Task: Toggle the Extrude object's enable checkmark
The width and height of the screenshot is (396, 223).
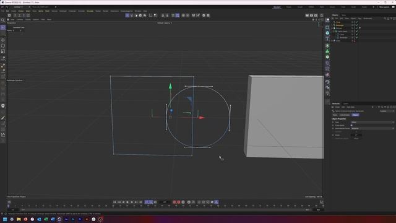Action: click(356, 28)
